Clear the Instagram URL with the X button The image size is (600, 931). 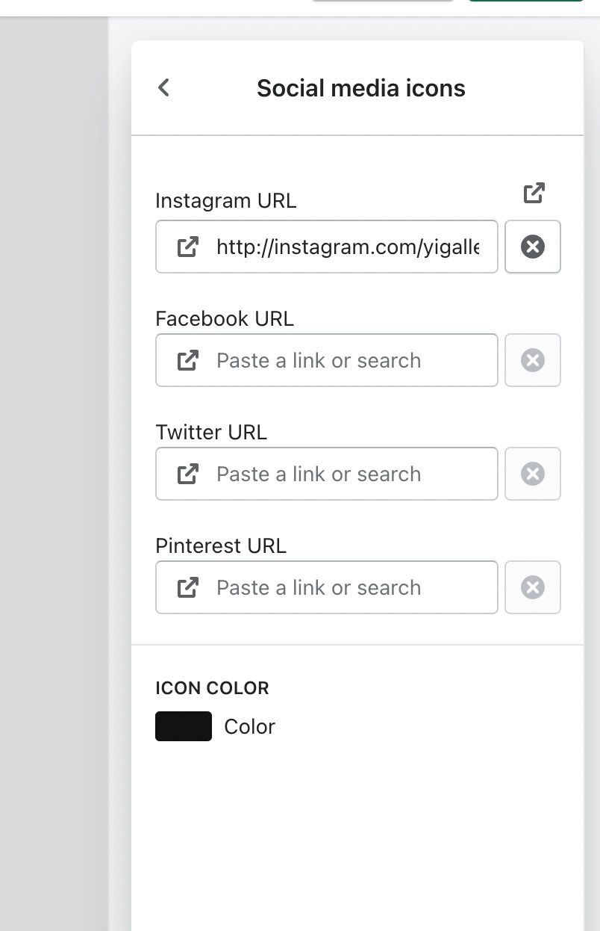532,247
